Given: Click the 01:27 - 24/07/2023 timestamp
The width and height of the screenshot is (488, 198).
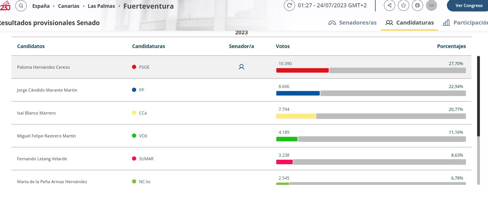Looking at the screenshot, I should pos(332,6).
